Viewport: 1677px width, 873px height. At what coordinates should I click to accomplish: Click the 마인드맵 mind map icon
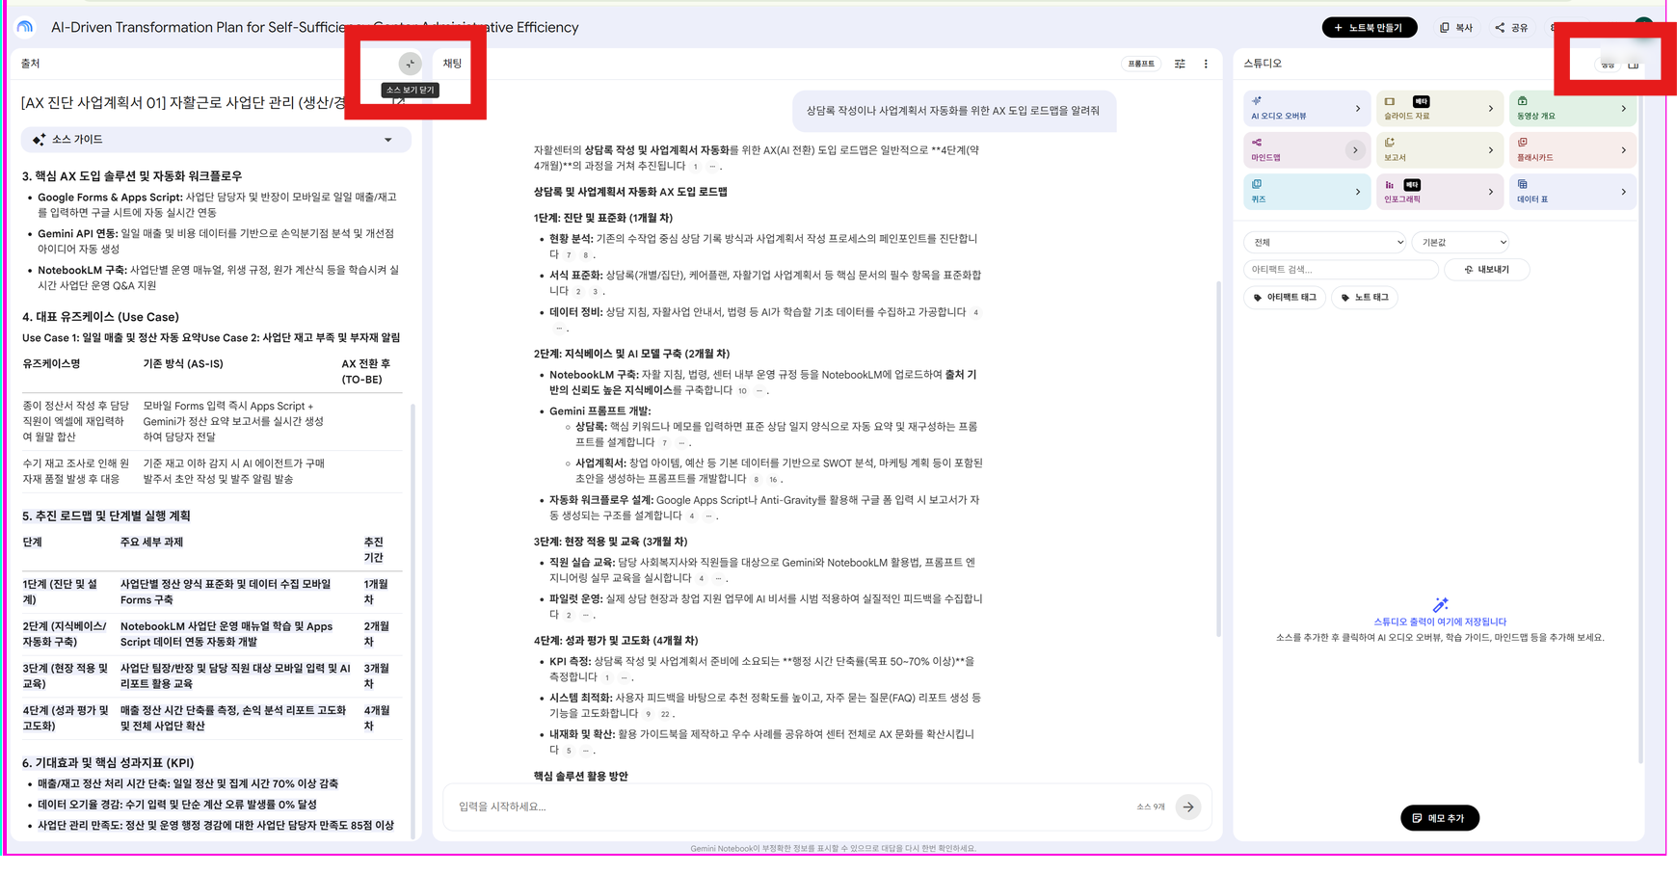pyautogui.click(x=1256, y=142)
